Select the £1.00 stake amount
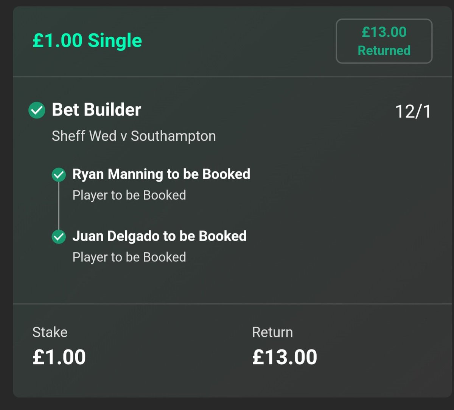454x410 pixels. (x=59, y=357)
